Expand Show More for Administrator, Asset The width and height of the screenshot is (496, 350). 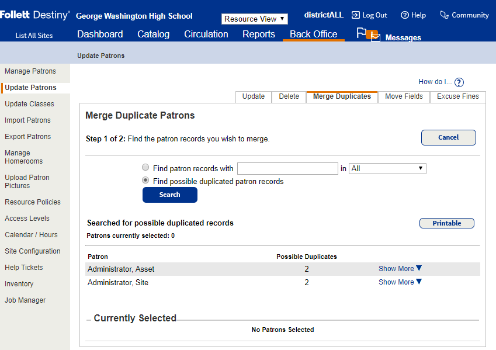400,269
